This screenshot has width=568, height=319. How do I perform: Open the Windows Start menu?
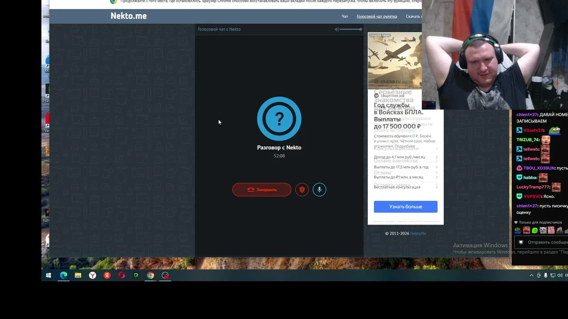pyautogui.click(x=49, y=276)
